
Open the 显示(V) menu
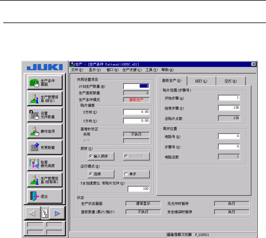tap(95, 70)
